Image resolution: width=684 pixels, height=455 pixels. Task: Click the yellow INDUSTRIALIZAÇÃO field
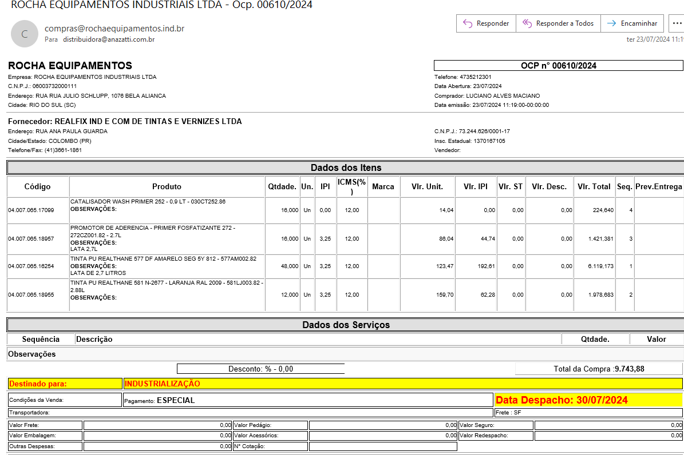coord(402,384)
